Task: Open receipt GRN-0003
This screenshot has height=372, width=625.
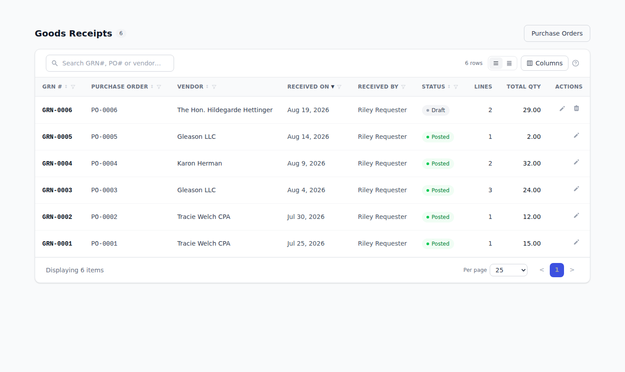Action: (57, 190)
